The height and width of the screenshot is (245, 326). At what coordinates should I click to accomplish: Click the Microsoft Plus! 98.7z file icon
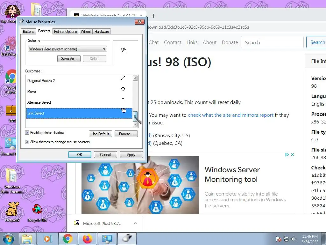[x=76, y=223]
